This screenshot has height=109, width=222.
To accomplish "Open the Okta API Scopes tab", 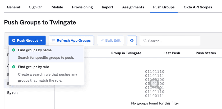I will [x=198, y=7].
